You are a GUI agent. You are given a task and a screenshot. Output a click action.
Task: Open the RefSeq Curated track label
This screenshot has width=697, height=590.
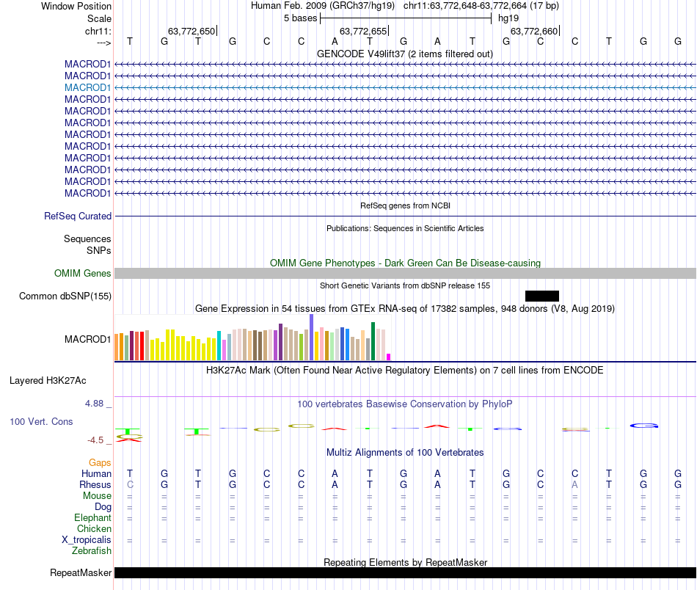point(77,216)
